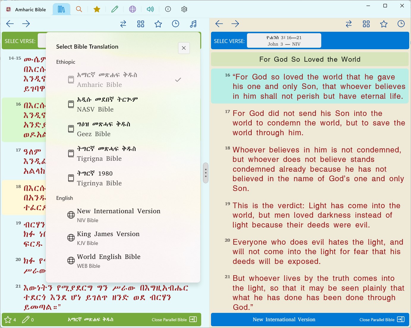
Task: Open the left pane grid chapter selector
Action: [x=141, y=24]
